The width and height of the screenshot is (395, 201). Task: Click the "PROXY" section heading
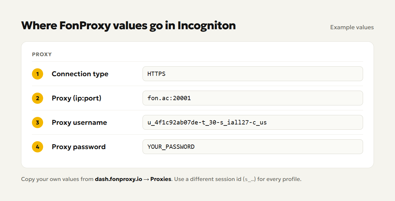coord(42,55)
